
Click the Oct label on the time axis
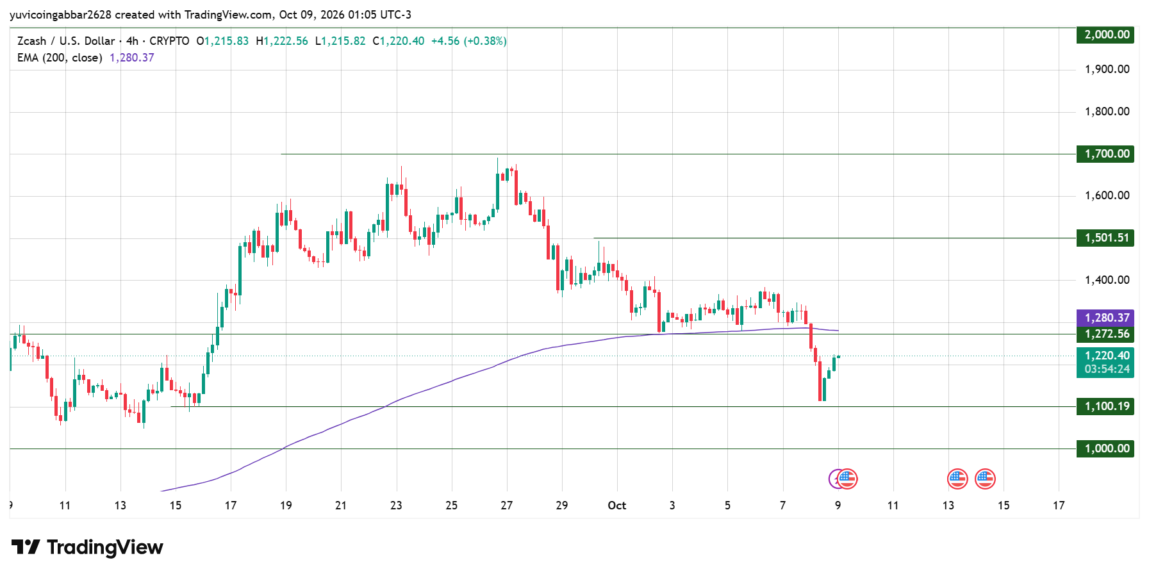(x=617, y=506)
